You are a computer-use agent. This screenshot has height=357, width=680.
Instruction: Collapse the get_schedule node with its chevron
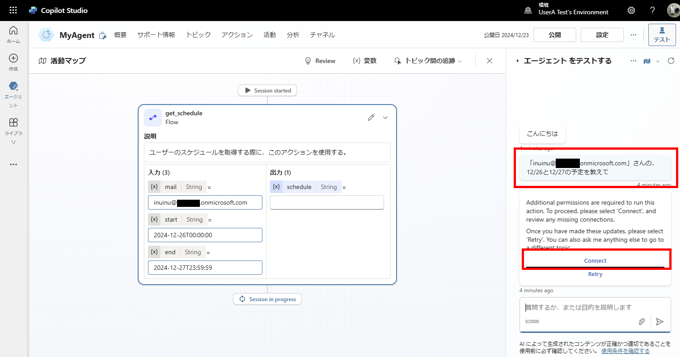coord(385,117)
